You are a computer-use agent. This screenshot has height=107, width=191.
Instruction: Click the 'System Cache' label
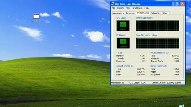[x=157, y=61]
